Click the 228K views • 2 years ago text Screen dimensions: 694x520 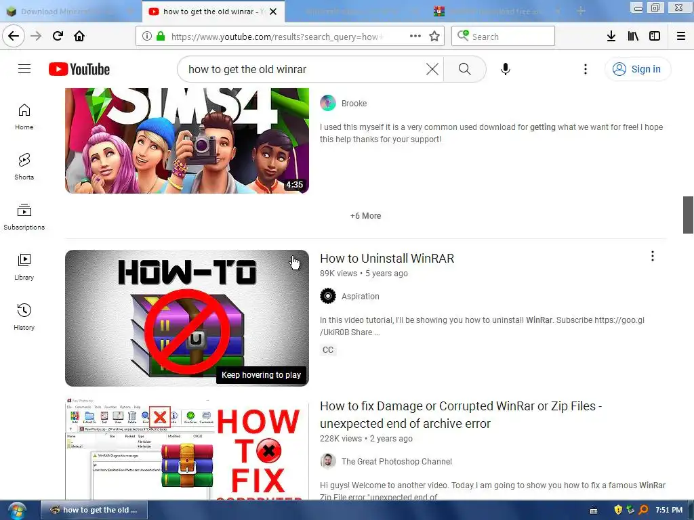coord(366,439)
